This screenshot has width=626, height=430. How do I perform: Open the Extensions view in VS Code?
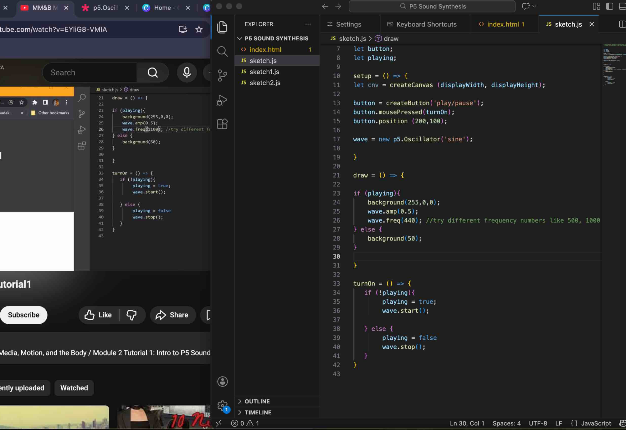(222, 124)
